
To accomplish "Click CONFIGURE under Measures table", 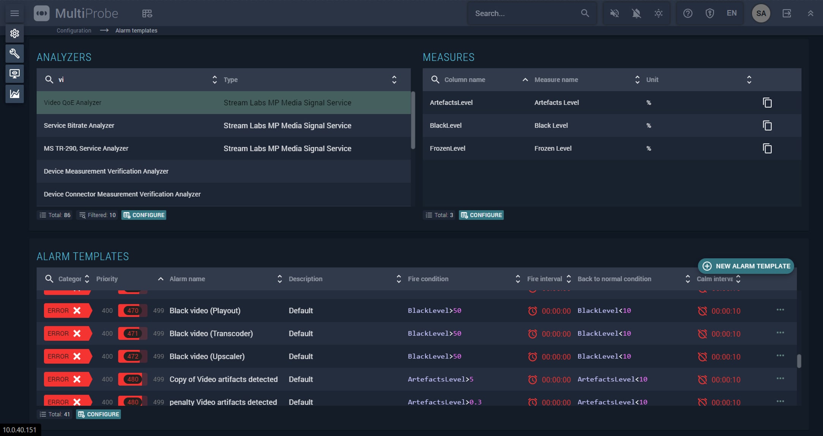I will click(481, 215).
